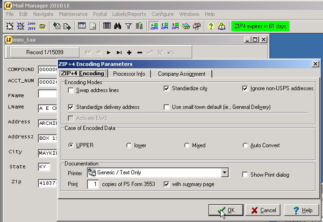
Task: Select lower case radio button
Action: pyautogui.click(x=129, y=145)
